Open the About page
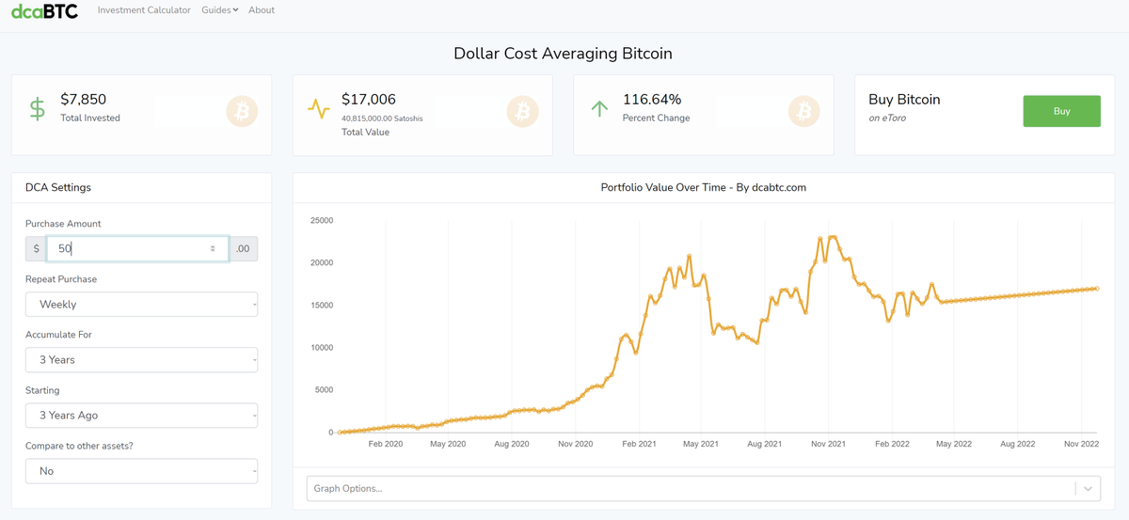The image size is (1129, 520). (262, 10)
